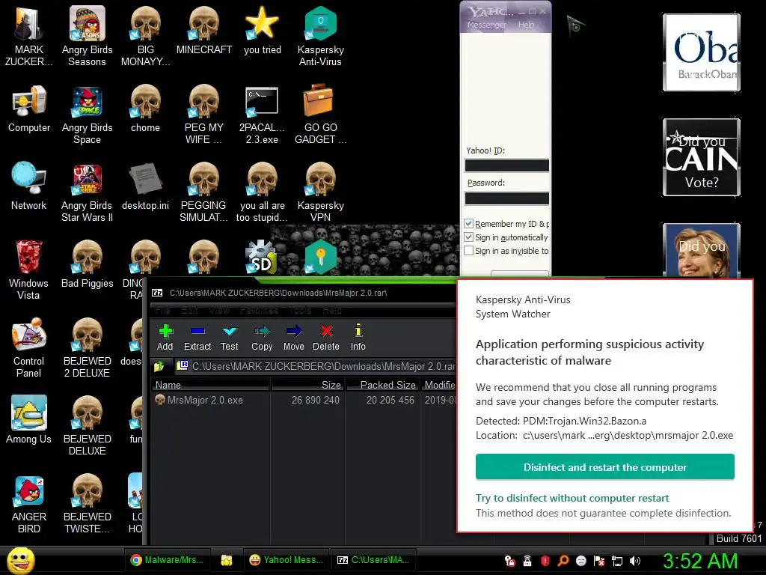Open Angry Birds Seasons desktop icon

(87, 36)
